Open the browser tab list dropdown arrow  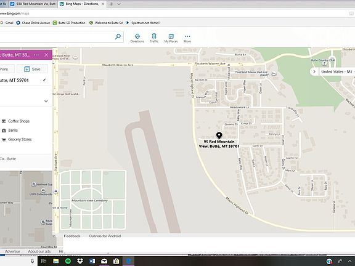[x=119, y=4]
